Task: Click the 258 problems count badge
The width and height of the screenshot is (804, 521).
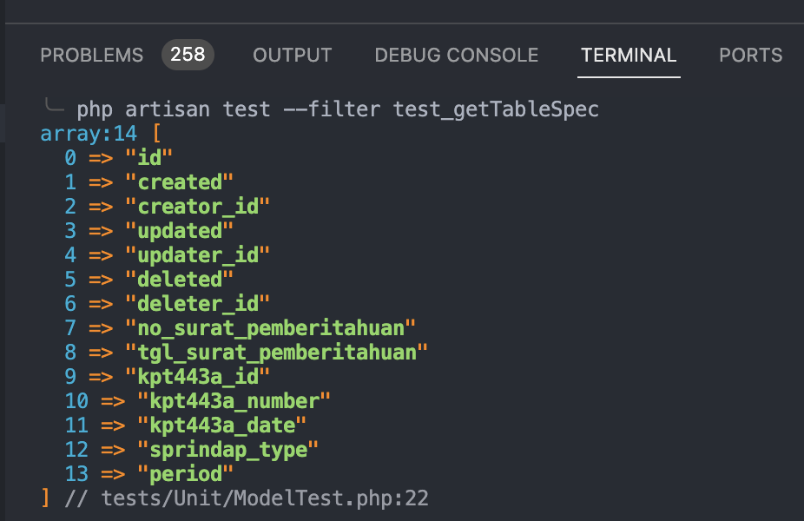Action: point(186,54)
